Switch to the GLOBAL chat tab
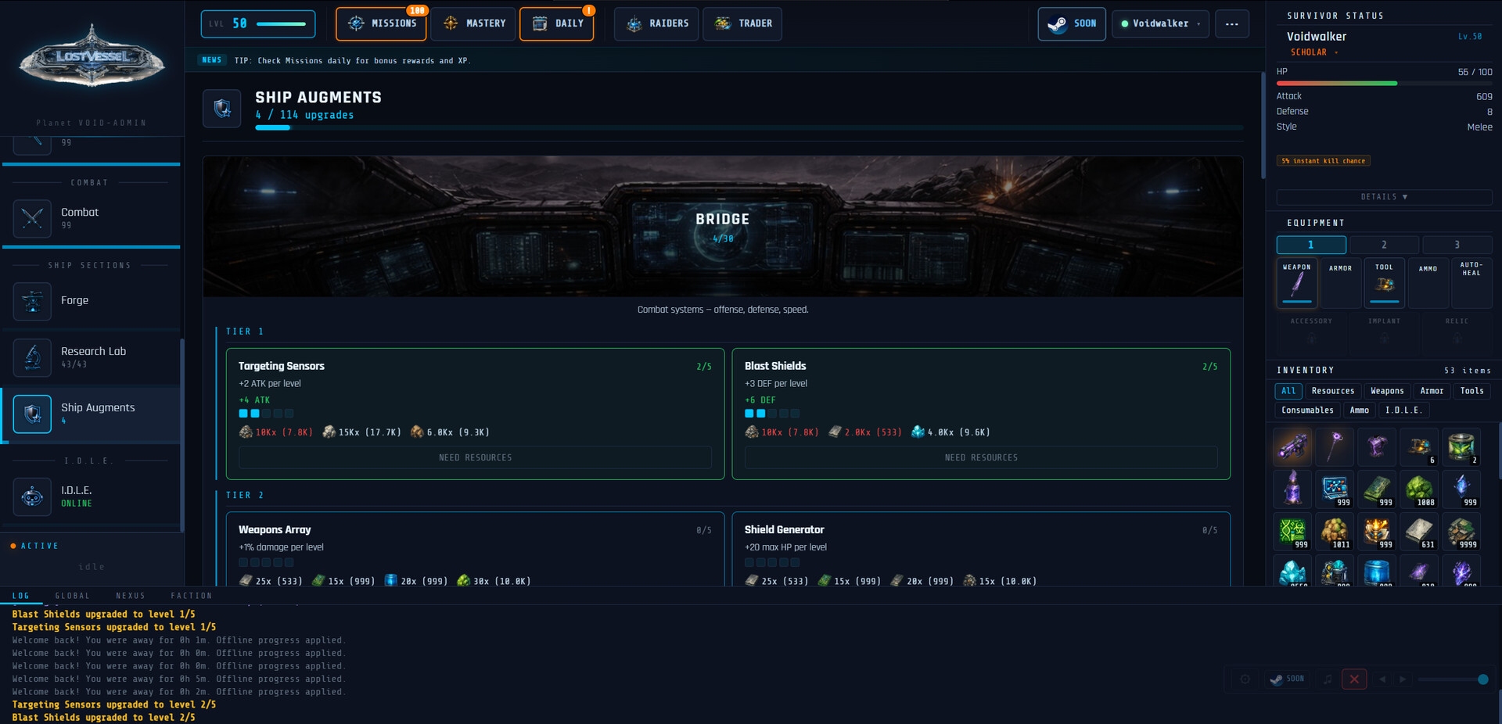The height and width of the screenshot is (724, 1502). tap(72, 596)
